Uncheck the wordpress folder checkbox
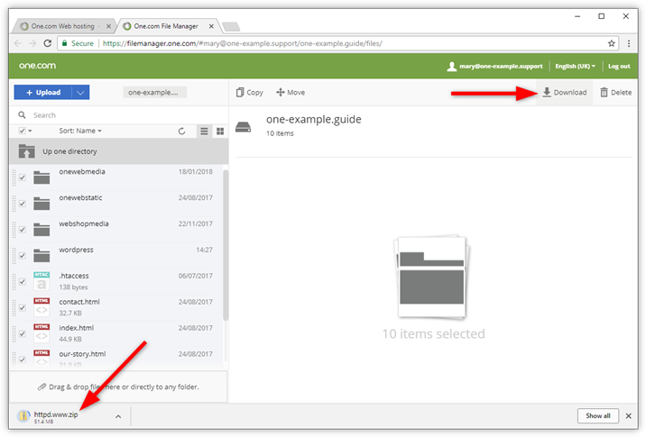Image resolution: width=646 pixels, height=437 pixels. click(23, 256)
